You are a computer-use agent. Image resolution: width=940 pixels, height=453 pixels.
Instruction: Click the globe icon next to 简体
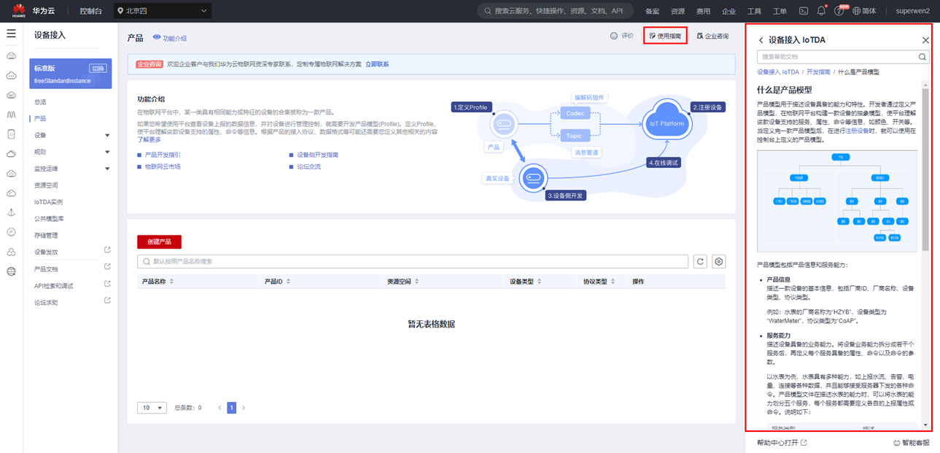tap(857, 11)
